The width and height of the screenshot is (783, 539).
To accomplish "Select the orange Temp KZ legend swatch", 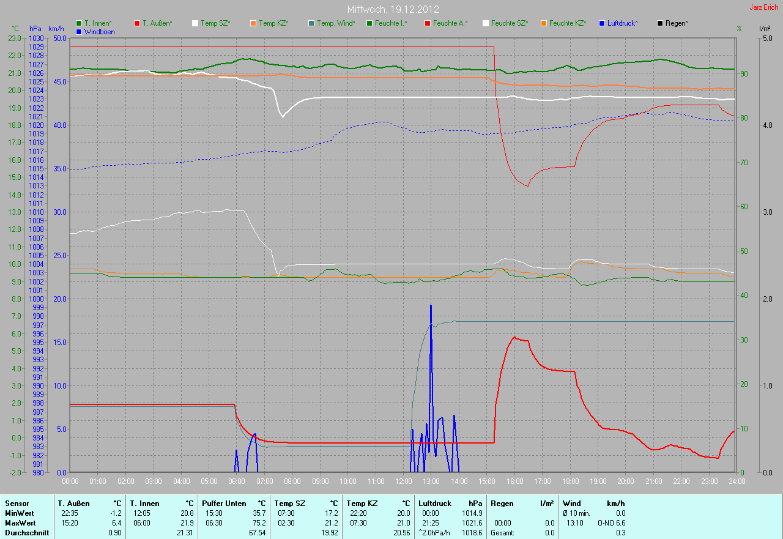I will [253, 23].
